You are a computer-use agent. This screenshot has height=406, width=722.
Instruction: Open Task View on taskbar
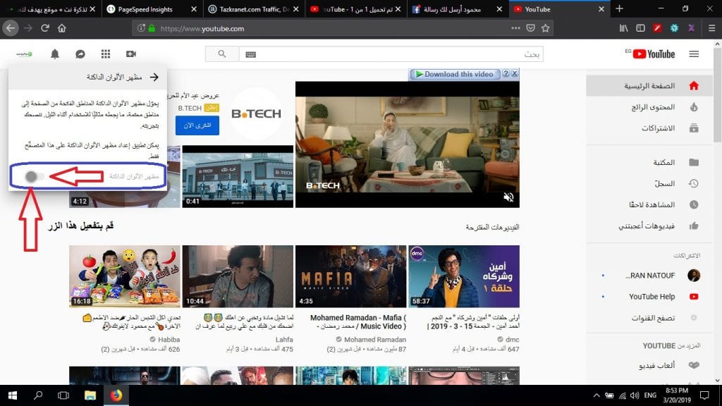coord(63,395)
